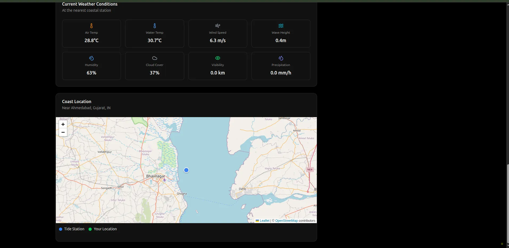Click the Cloud Cover cloud icon
Image resolution: width=509 pixels, height=248 pixels.
pyautogui.click(x=154, y=58)
